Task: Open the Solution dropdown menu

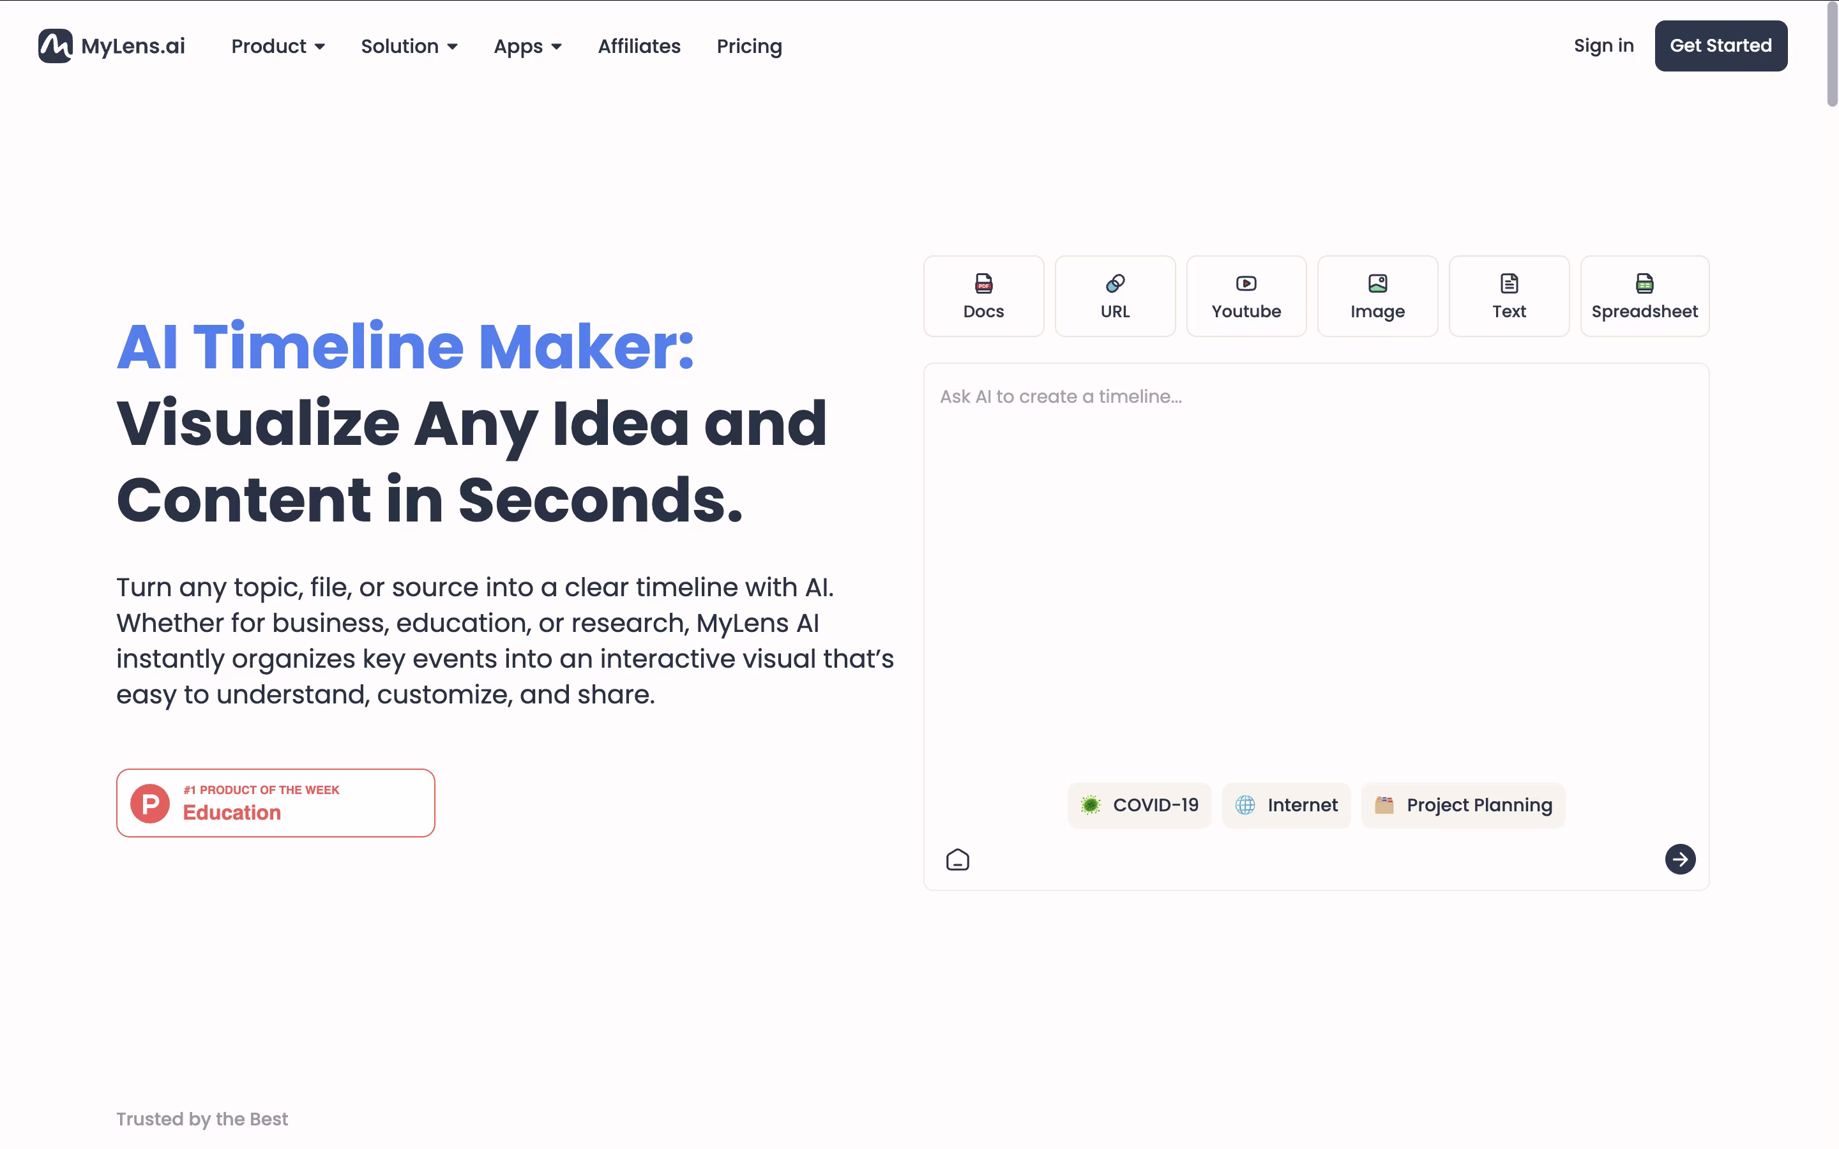Action: point(409,47)
